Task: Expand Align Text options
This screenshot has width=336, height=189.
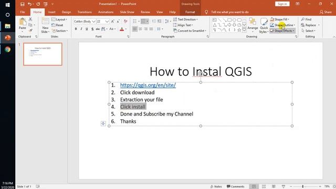Action: [x=183, y=25]
